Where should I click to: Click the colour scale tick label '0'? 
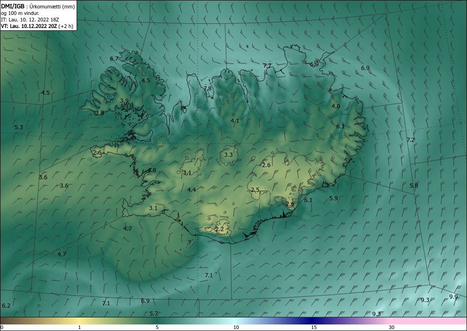2,327
